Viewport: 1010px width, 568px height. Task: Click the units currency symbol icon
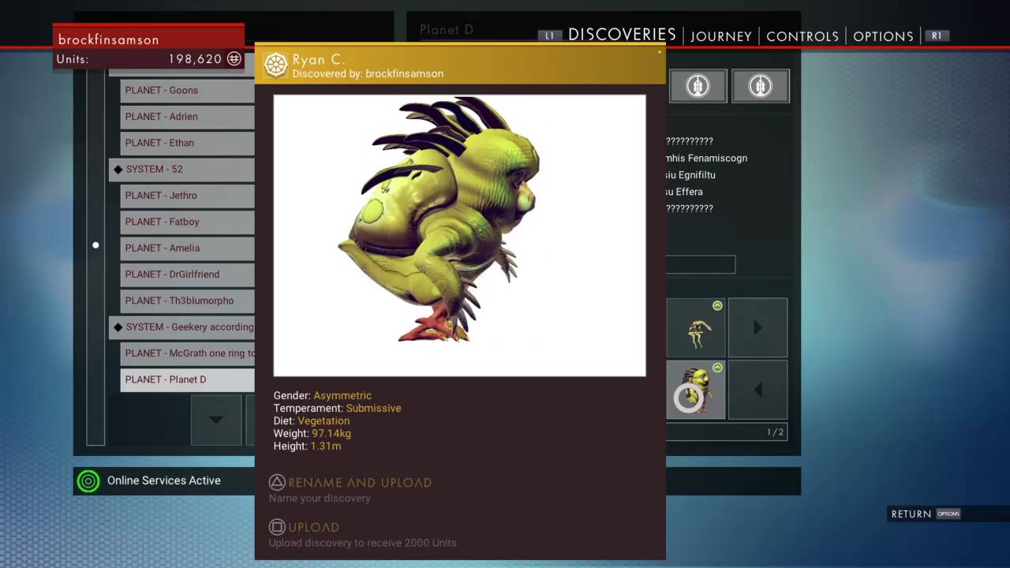(234, 58)
